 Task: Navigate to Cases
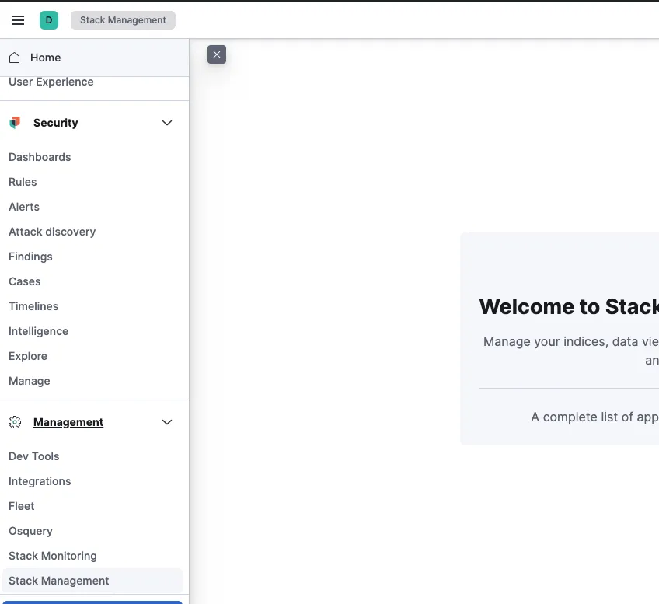[x=25, y=281]
